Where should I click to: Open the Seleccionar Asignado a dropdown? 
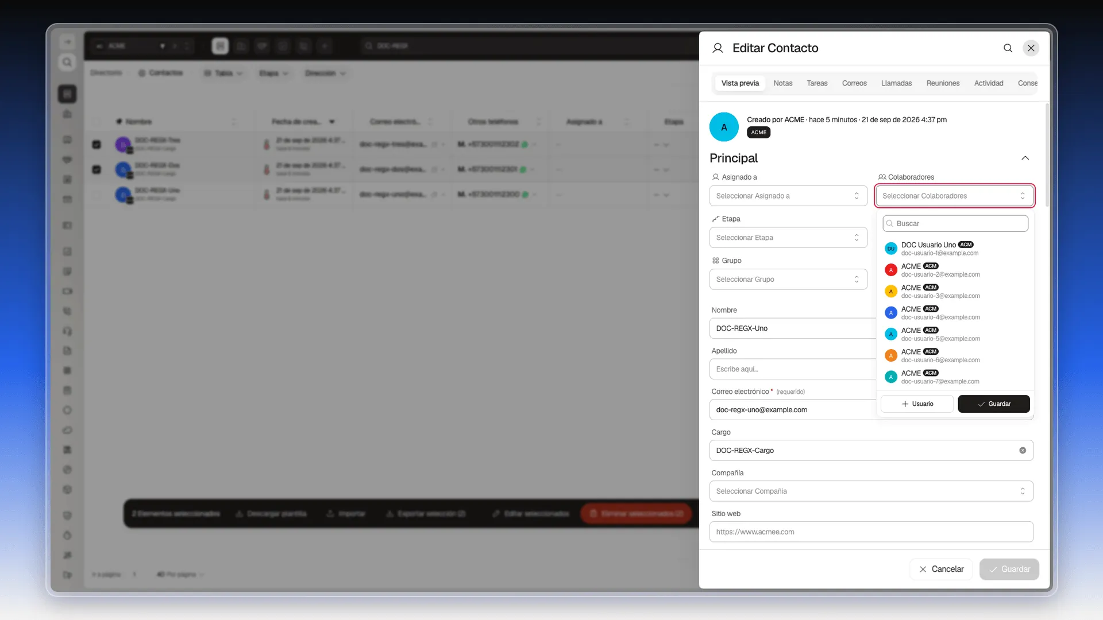coord(788,196)
